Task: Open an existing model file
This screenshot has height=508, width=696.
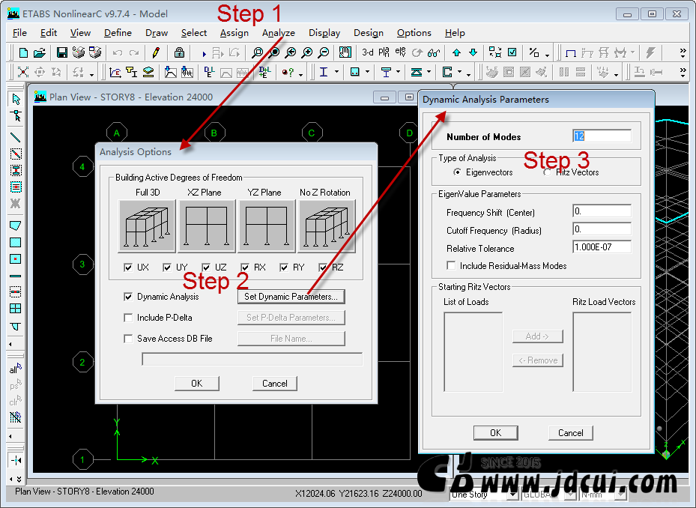Action: (40, 53)
